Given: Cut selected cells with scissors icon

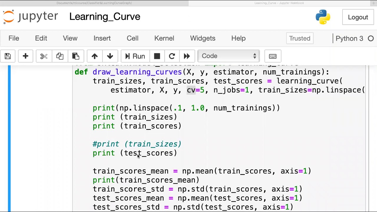Looking at the screenshot, I should click(x=44, y=56).
